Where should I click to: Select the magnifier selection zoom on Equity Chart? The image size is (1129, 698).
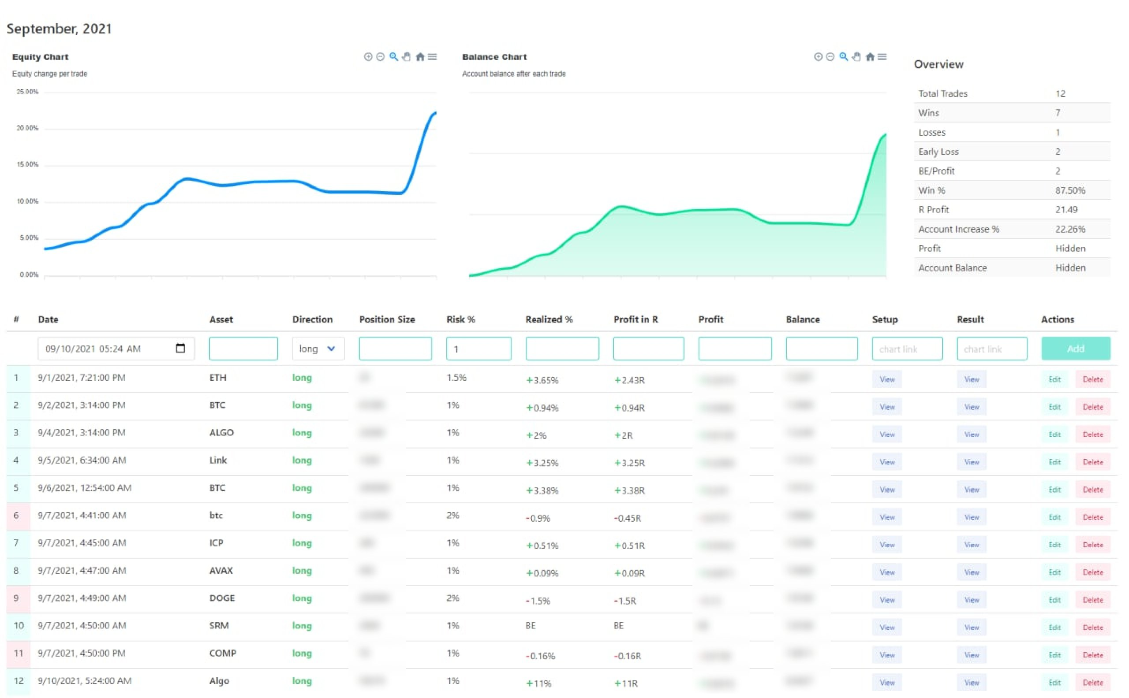[393, 57]
